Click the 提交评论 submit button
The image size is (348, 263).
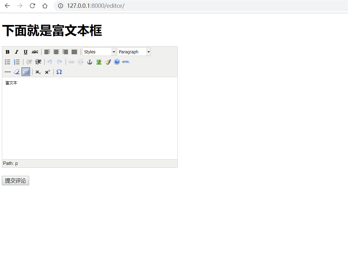(15, 180)
